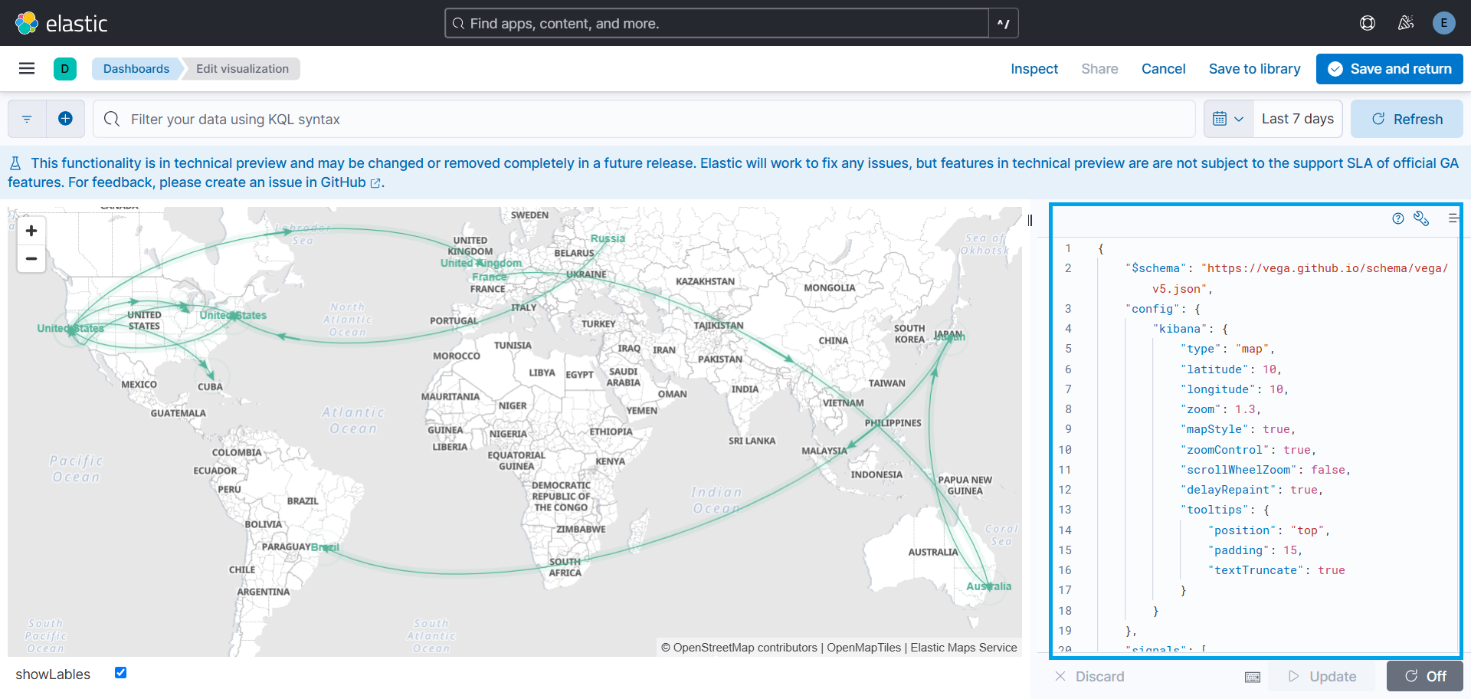Open Vega help question mark icon
Viewport: 1471px width, 699px height.
pos(1398,218)
